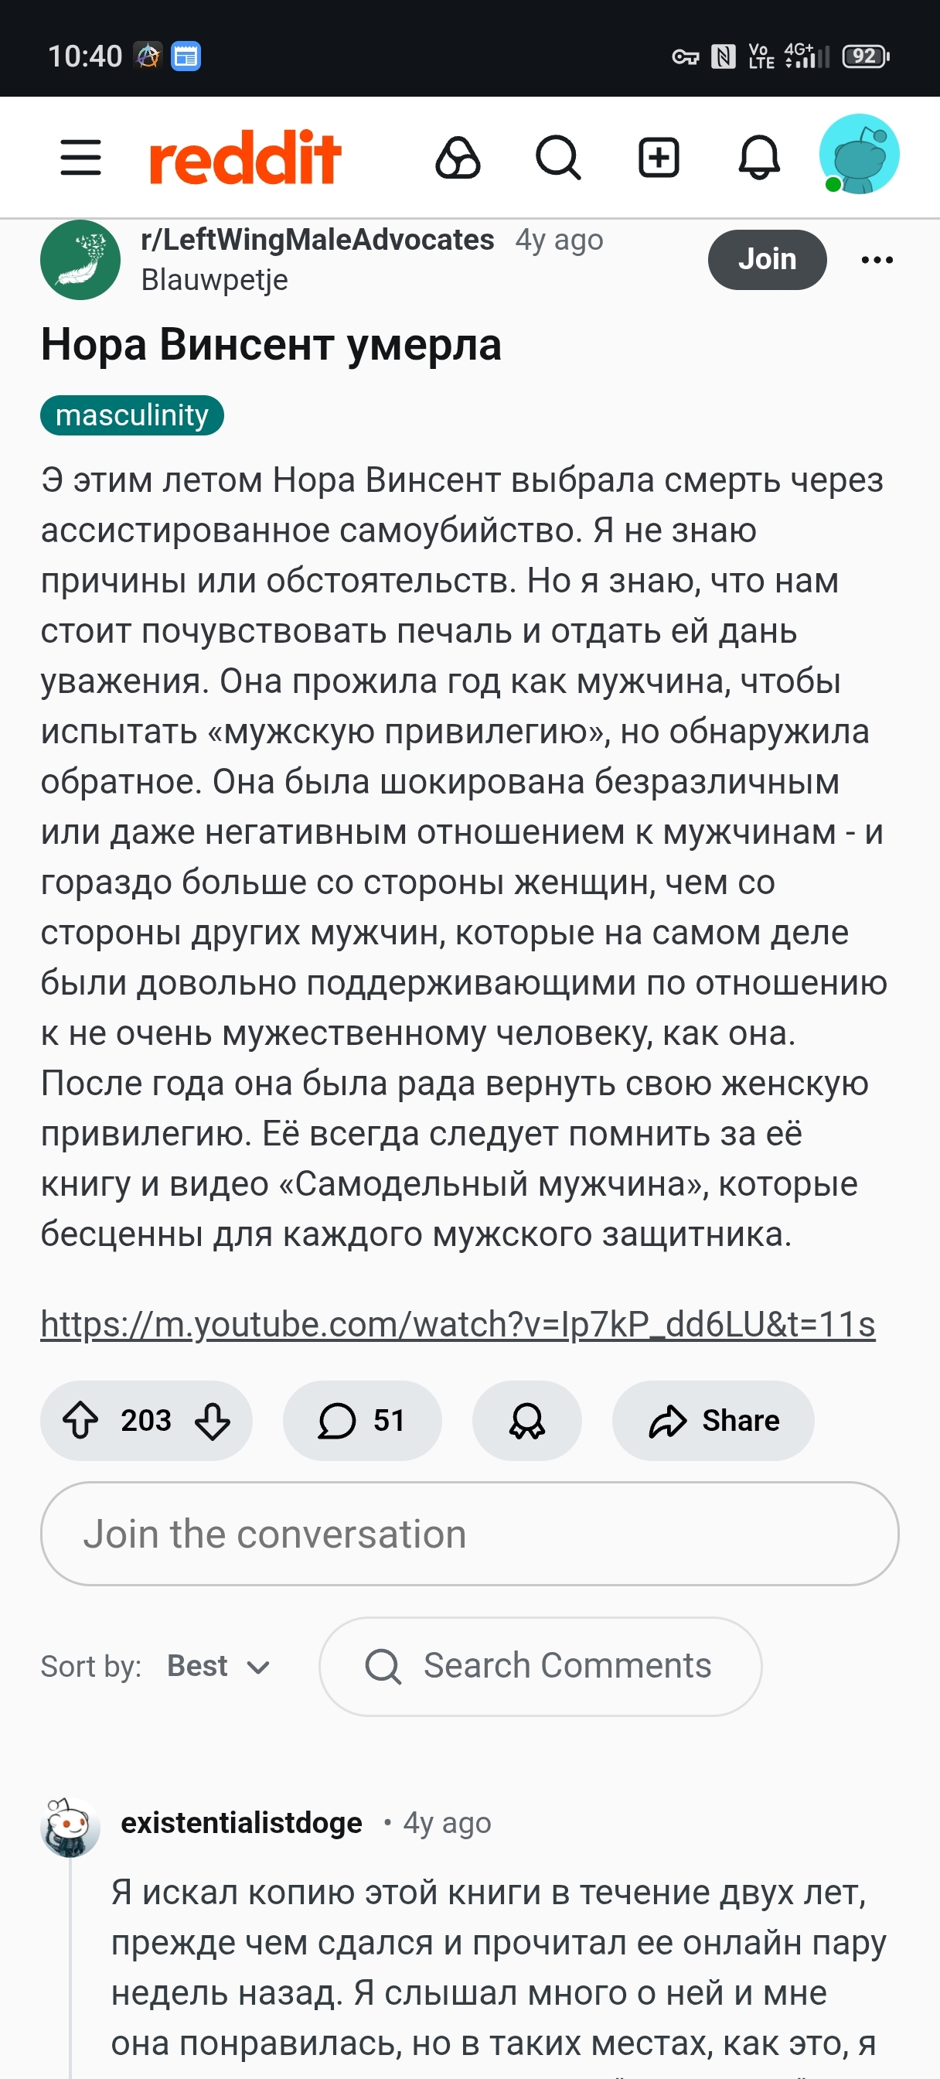The image size is (940, 2079).
Task: Share this post
Action: [714, 1421]
